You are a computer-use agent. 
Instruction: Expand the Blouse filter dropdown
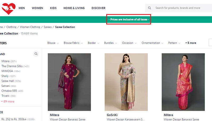point(53,43)
